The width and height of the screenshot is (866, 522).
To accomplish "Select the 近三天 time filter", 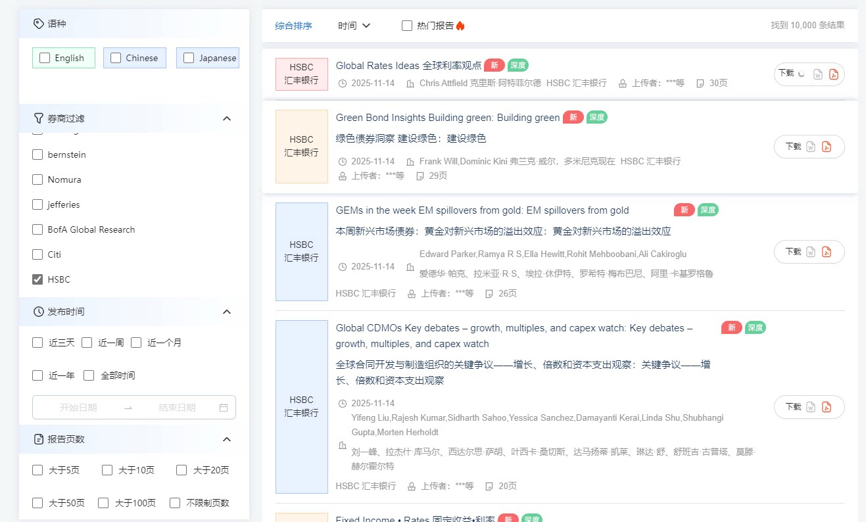I will click(x=38, y=343).
